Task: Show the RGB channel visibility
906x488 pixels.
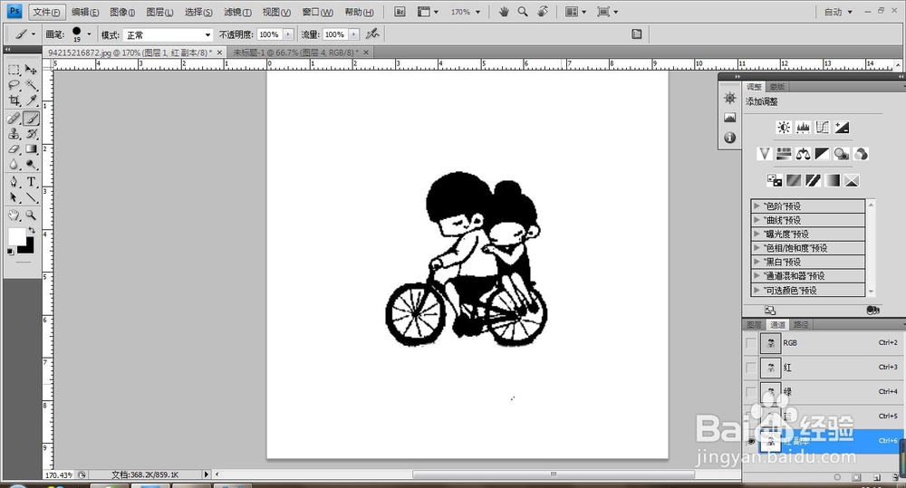Action: (750, 344)
